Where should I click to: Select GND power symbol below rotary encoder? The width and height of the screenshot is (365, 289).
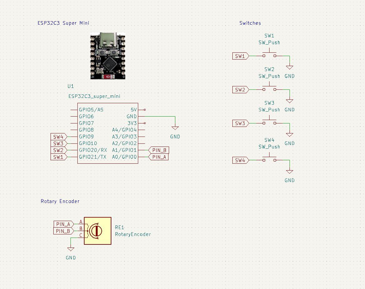(x=71, y=249)
